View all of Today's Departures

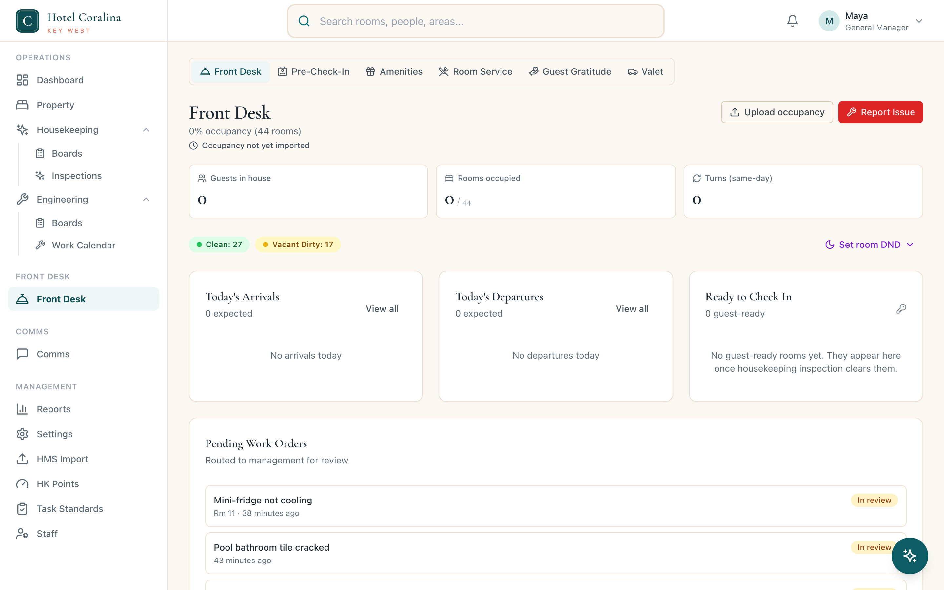pyautogui.click(x=632, y=309)
